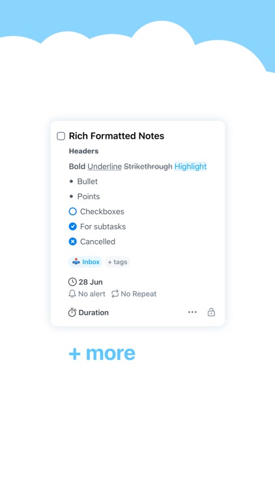
Task: Click the + more text
Action: pos(102,353)
